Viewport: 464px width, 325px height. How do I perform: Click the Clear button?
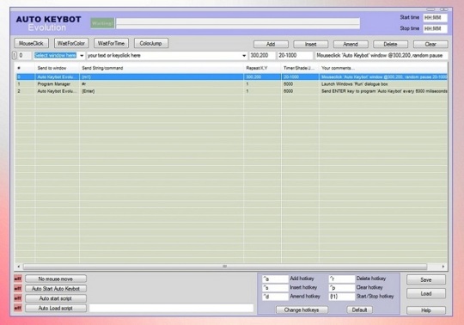(430, 44)
